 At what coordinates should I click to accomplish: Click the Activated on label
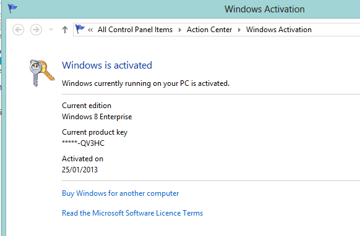click(x=82, y=159)
